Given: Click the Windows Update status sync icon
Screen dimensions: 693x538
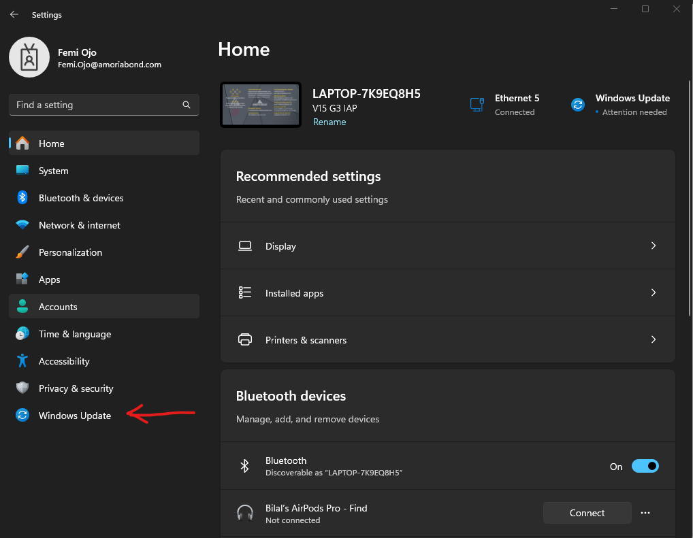Looking at the screenshot, I should (x=578, y=105).
